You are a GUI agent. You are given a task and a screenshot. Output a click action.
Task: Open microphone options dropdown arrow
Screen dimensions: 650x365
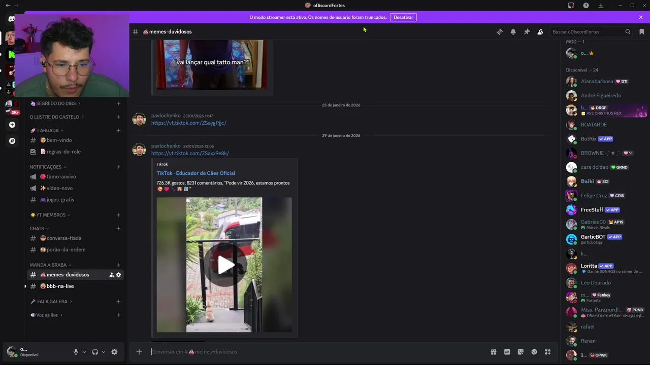click(x=84, y=352)
